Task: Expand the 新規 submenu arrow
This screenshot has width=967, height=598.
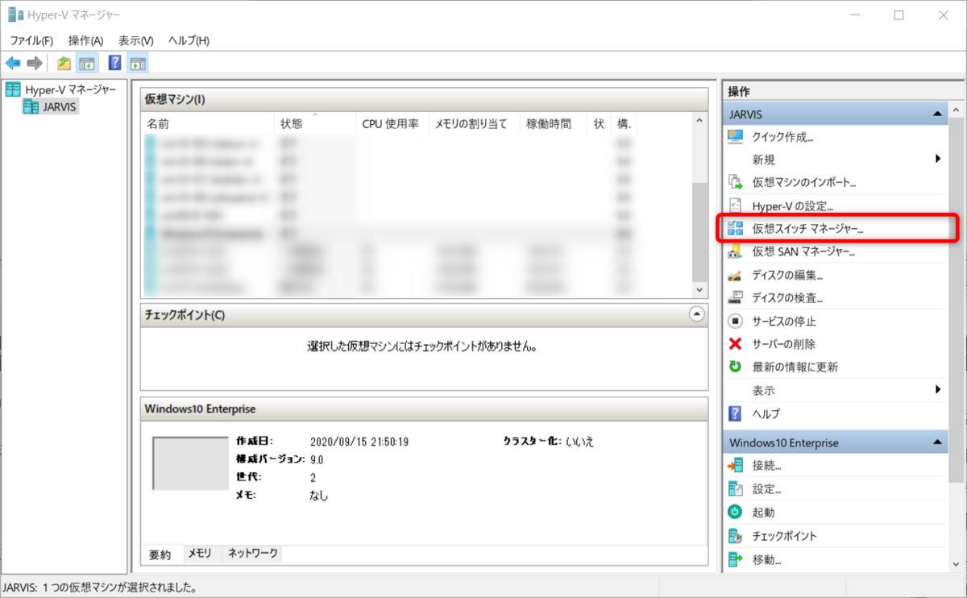Action: (938, 159)
